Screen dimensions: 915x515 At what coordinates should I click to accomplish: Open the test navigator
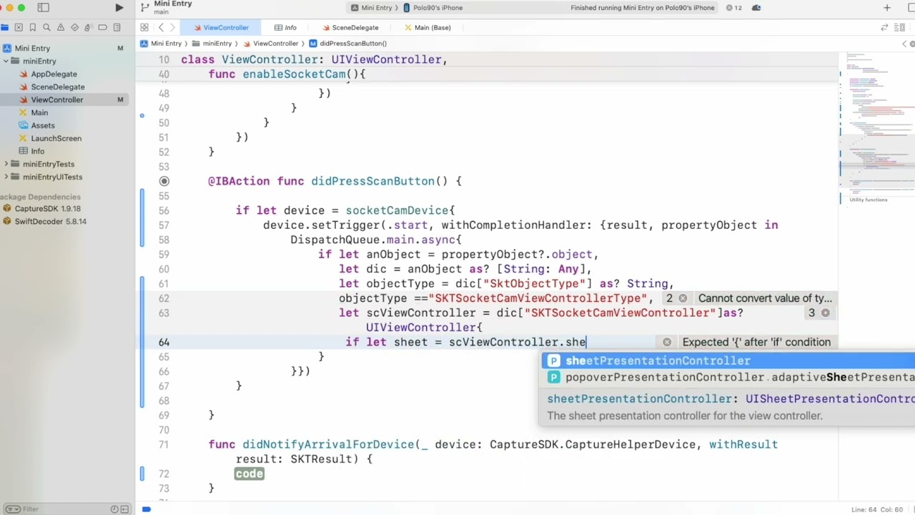point(74,27)
